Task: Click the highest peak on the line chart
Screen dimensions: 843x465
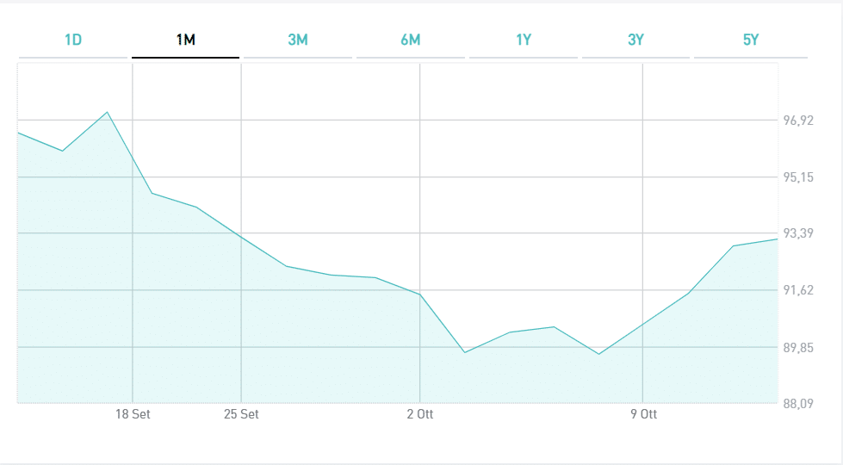Action: coord(107,112)
